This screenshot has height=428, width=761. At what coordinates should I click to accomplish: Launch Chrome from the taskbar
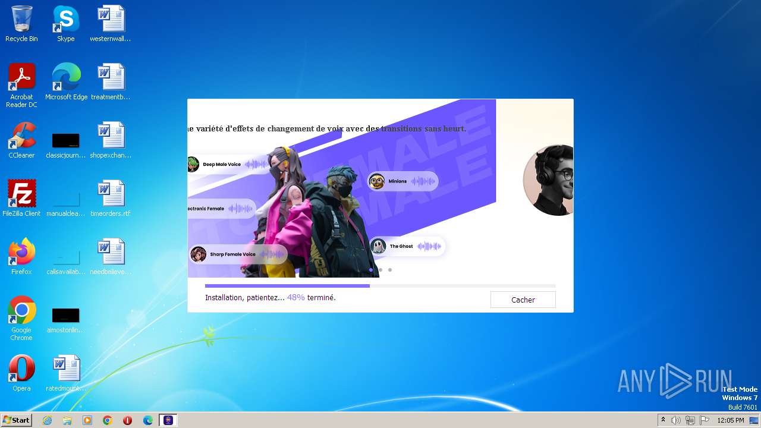coord(108,420)
